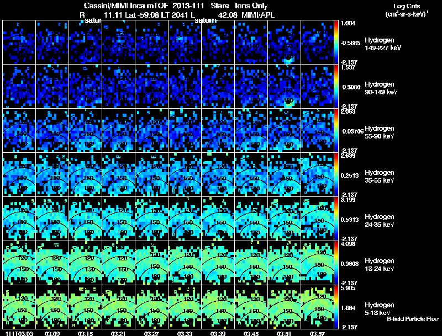Click the Hydrogen 35-55 keV label

click(x=380, y=177)
